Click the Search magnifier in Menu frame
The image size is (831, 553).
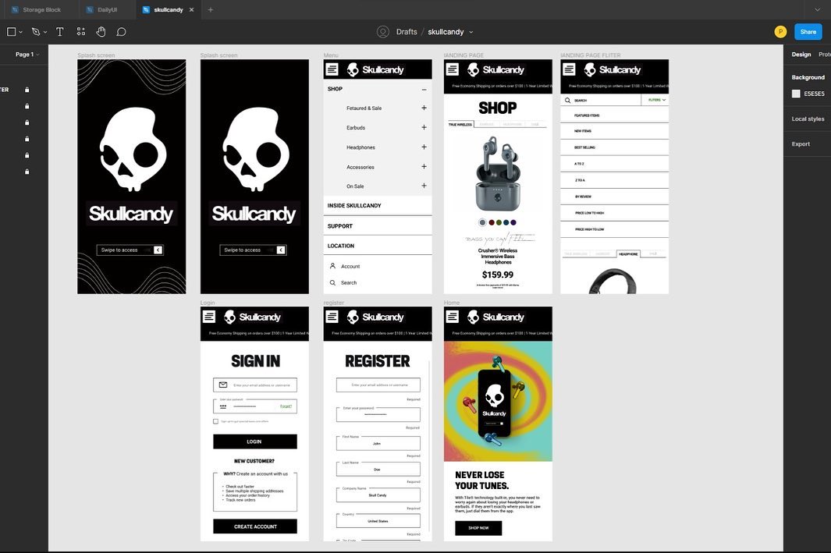(333, 283)
